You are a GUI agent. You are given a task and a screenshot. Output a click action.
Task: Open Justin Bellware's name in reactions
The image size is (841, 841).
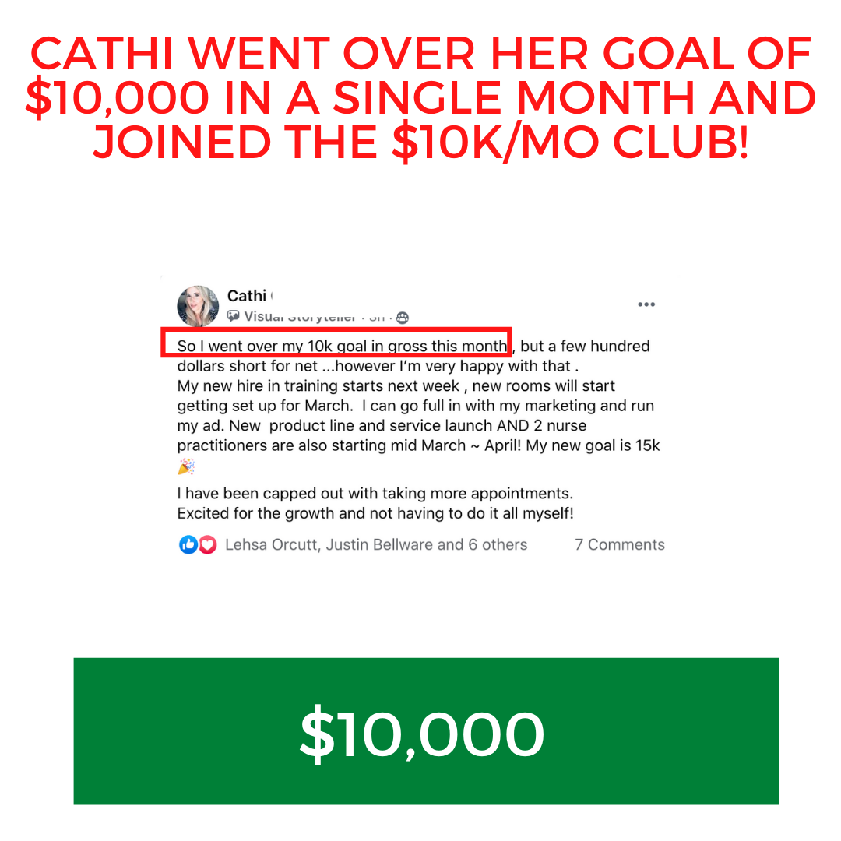[x=379, y=544]
